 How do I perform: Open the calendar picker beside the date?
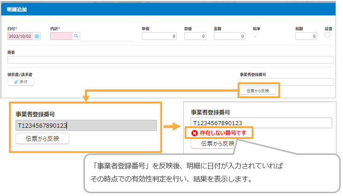click(x=37, y=36)
